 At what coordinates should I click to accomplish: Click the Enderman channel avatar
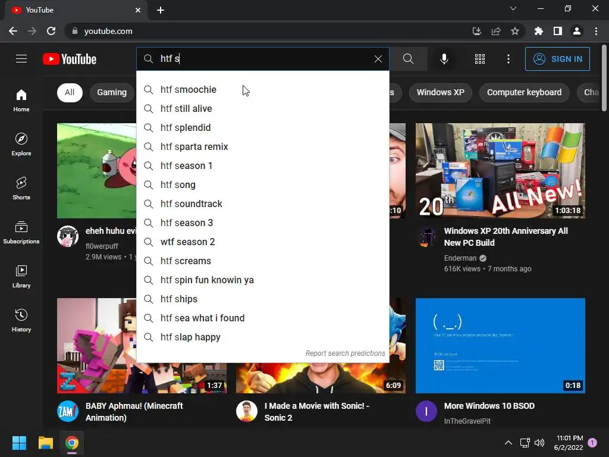pos(426,237)
